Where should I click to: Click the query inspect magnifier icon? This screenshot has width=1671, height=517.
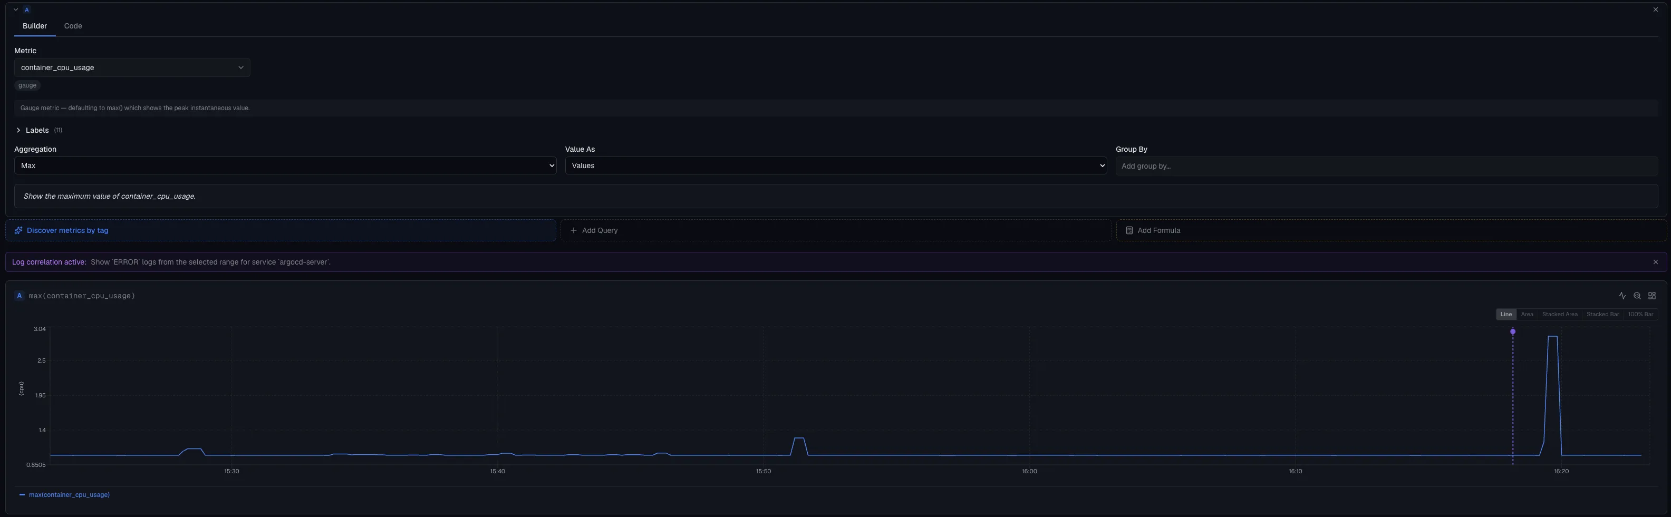[1637, 296]
